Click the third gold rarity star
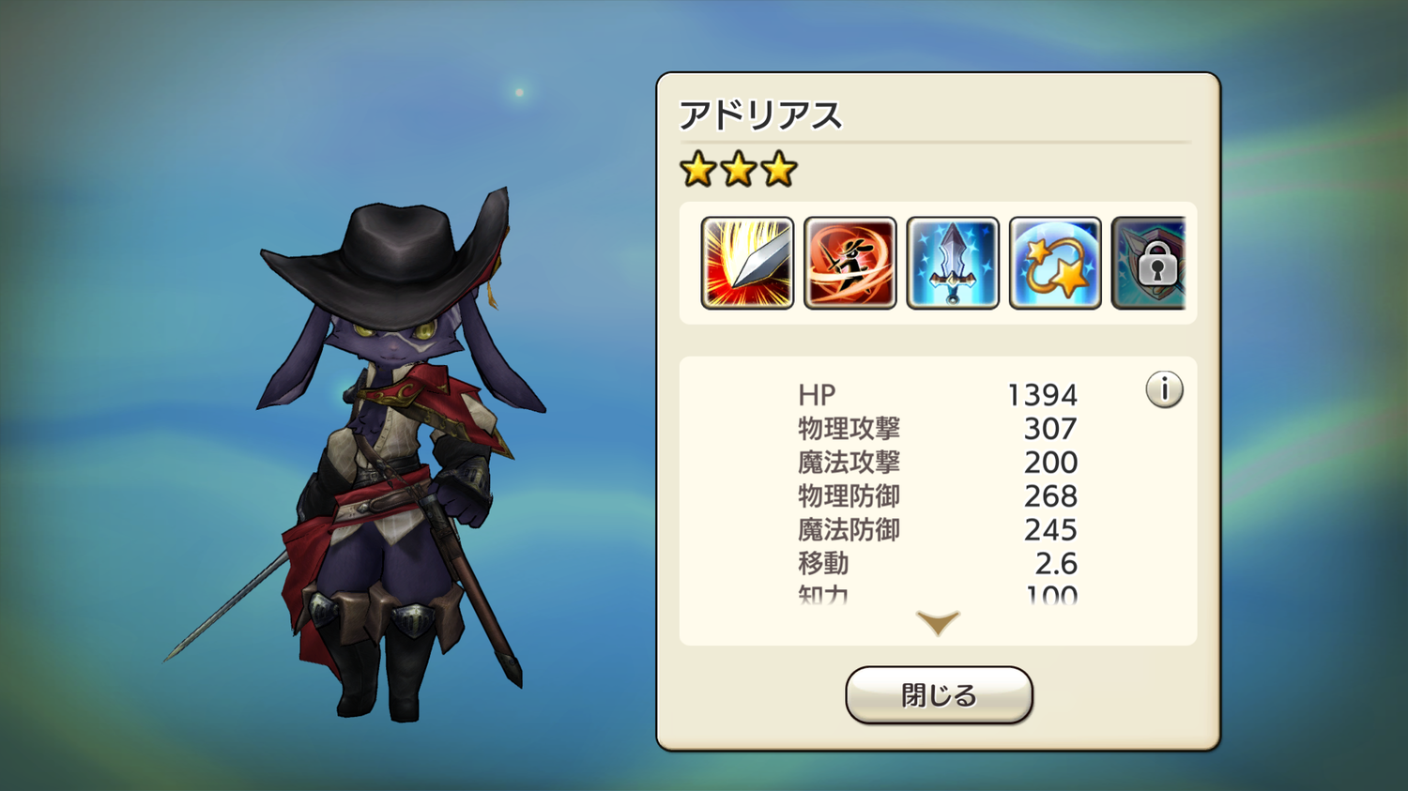The height and width of the screenshot is (791, 1408). pyautogui.click(x=779, y=170)
